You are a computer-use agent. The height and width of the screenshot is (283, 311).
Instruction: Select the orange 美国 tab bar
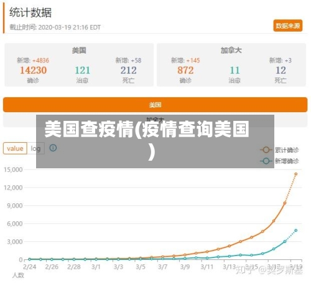(x=155, y=105)
